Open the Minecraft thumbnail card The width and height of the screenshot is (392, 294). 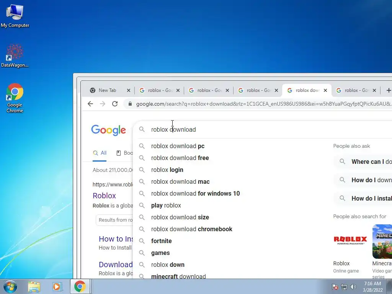coord(382,241)
